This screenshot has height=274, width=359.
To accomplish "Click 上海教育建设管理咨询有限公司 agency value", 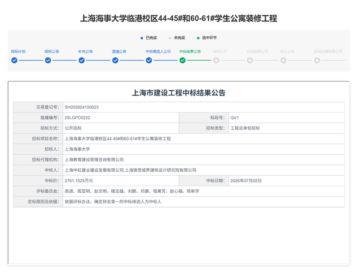I will (94, 160).
